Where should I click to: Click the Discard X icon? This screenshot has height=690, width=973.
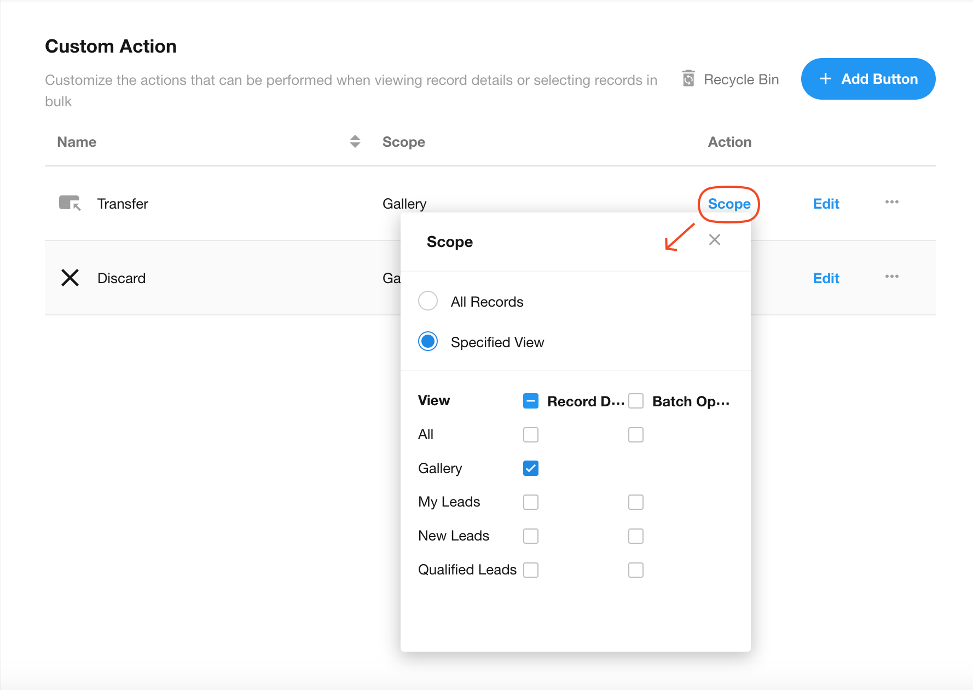tap(70, 278)
